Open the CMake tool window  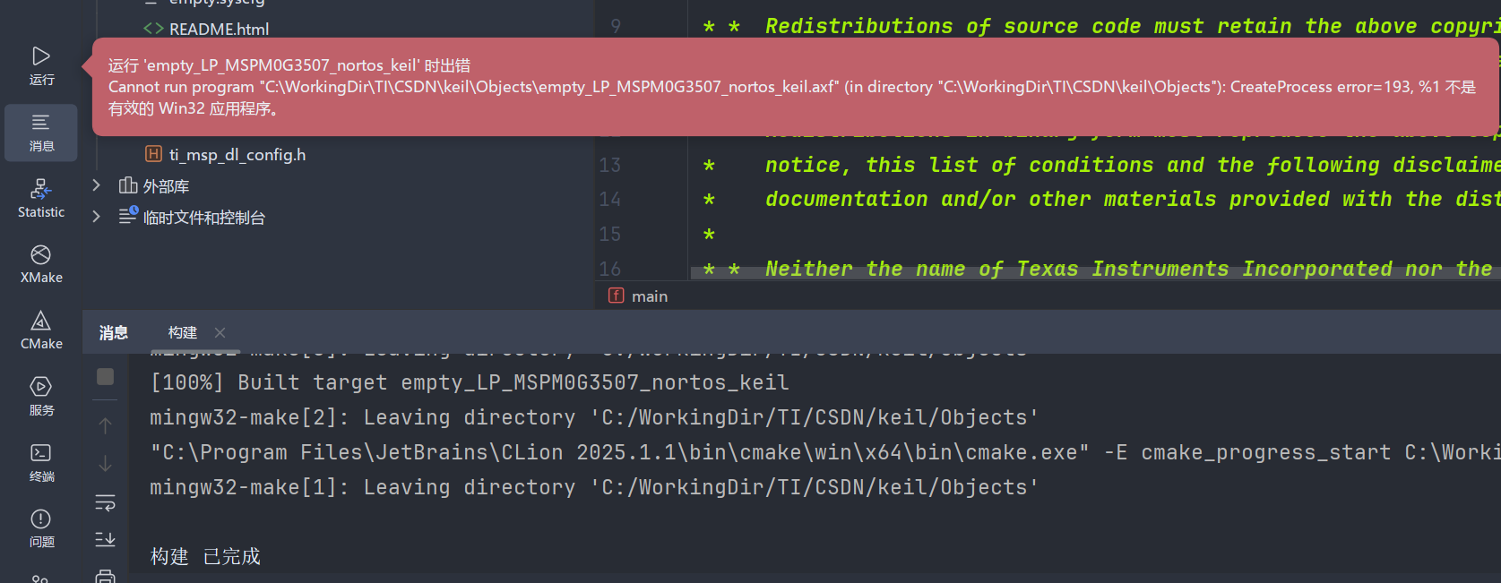[41, 330]
